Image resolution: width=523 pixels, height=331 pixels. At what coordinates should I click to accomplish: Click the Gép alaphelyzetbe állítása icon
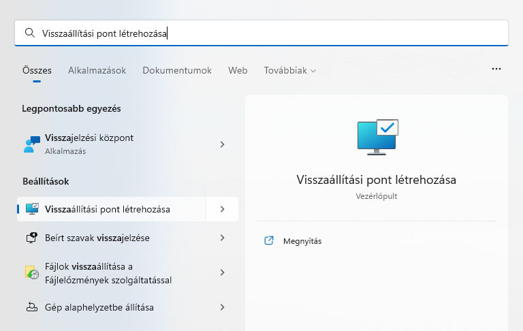click(32, 307)
